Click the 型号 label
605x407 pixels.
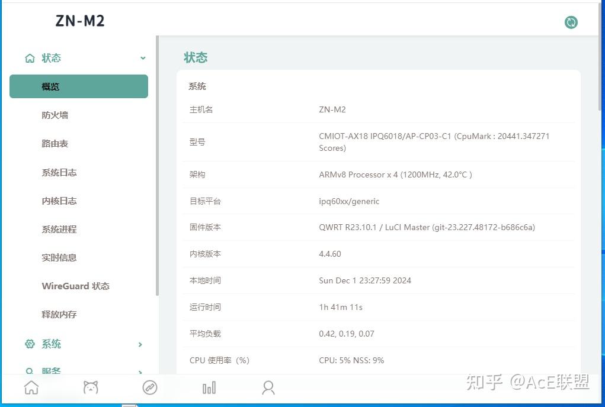click(x=197, y=142)
